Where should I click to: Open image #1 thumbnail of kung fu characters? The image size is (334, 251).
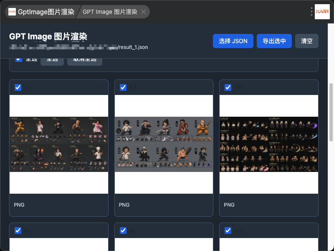[59, 144]
